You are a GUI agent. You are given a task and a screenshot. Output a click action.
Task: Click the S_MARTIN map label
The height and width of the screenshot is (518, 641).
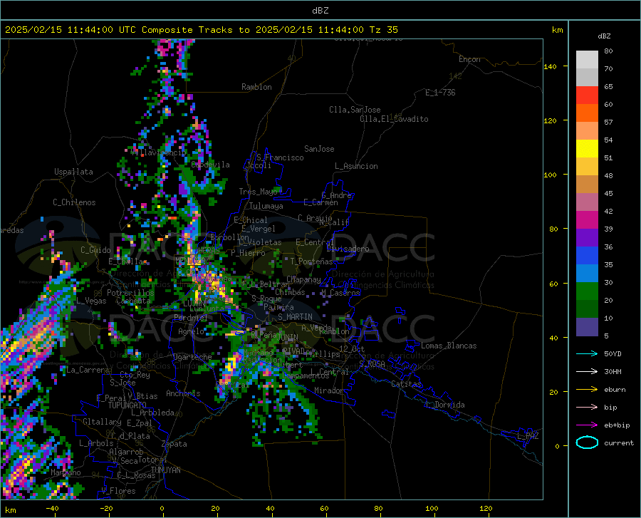pyautogui.click(x=295, y=317)
